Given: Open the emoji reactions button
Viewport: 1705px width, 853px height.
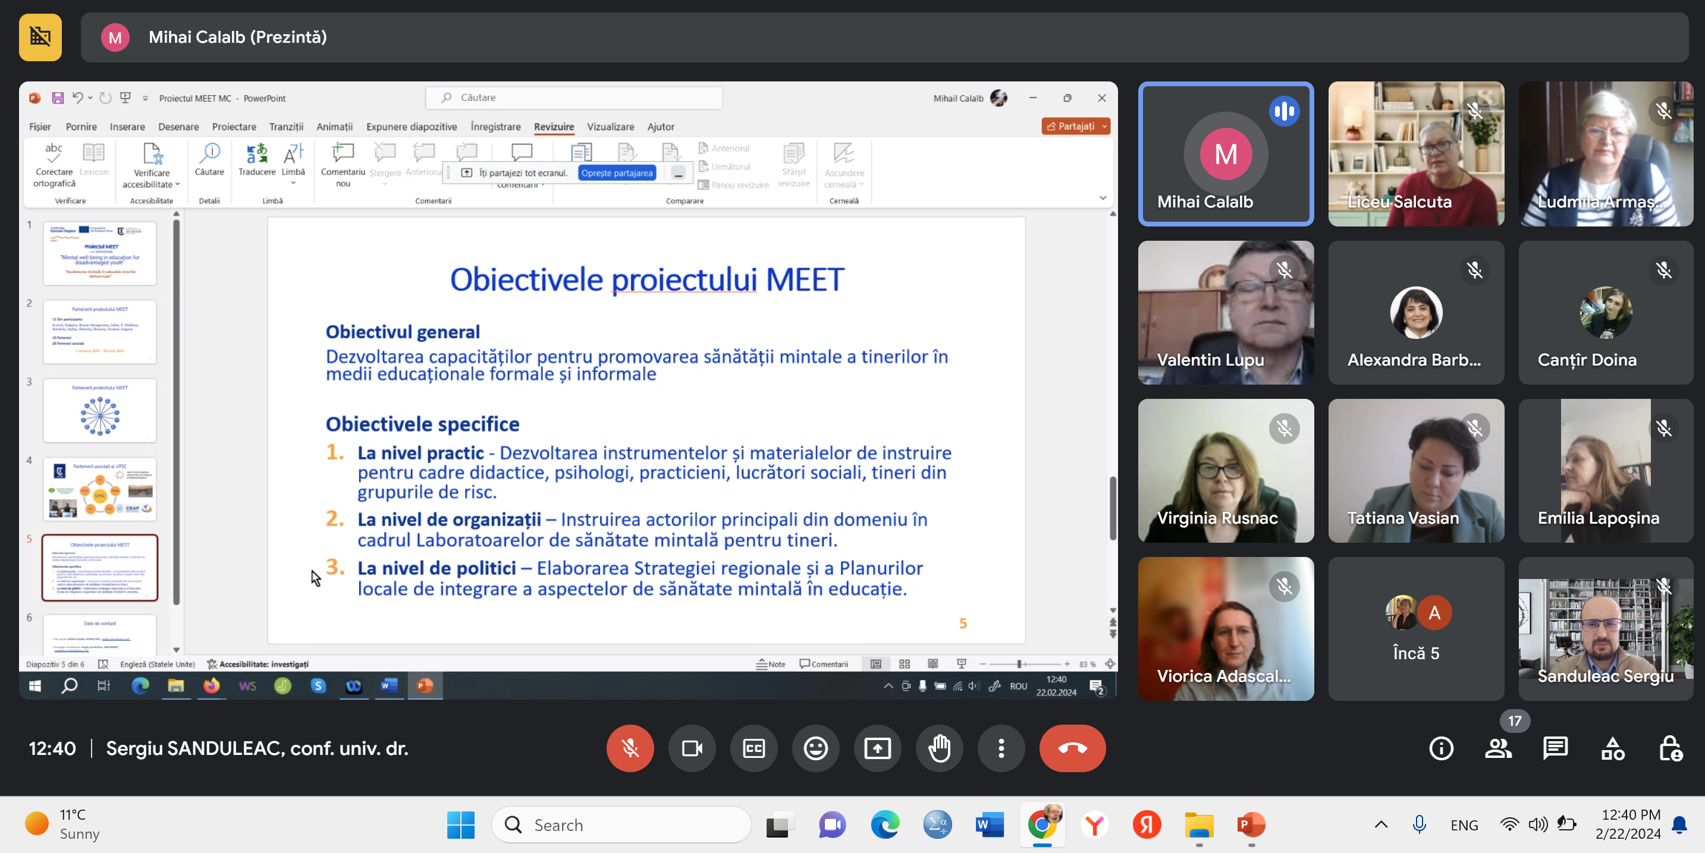Looking at the screenshot, I should (x=815, y=748).
